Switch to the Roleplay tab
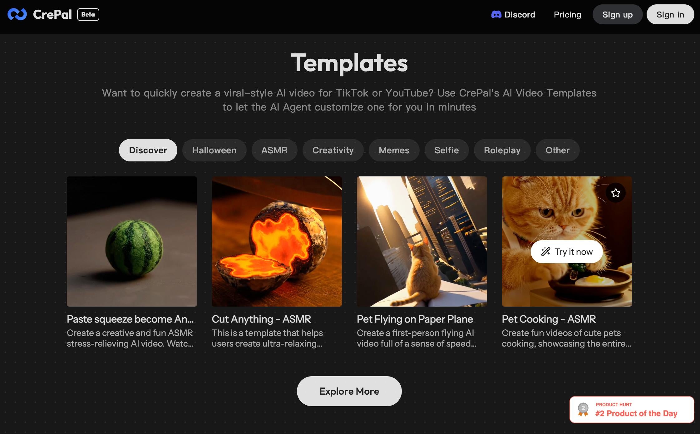This screenshot has width=700, height=434. click(502, 150)
